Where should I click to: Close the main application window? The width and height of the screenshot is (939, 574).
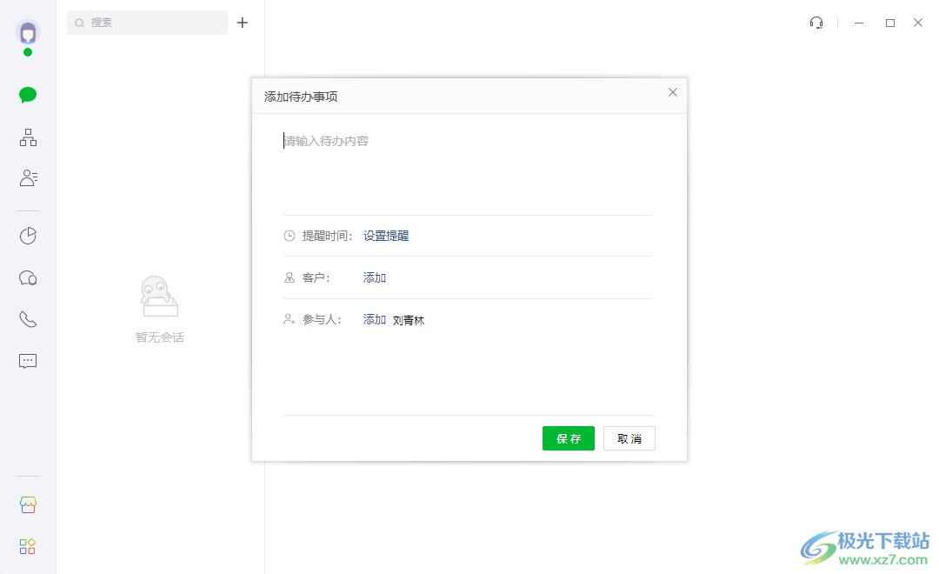pyautogui.click(x=918, y=23)
